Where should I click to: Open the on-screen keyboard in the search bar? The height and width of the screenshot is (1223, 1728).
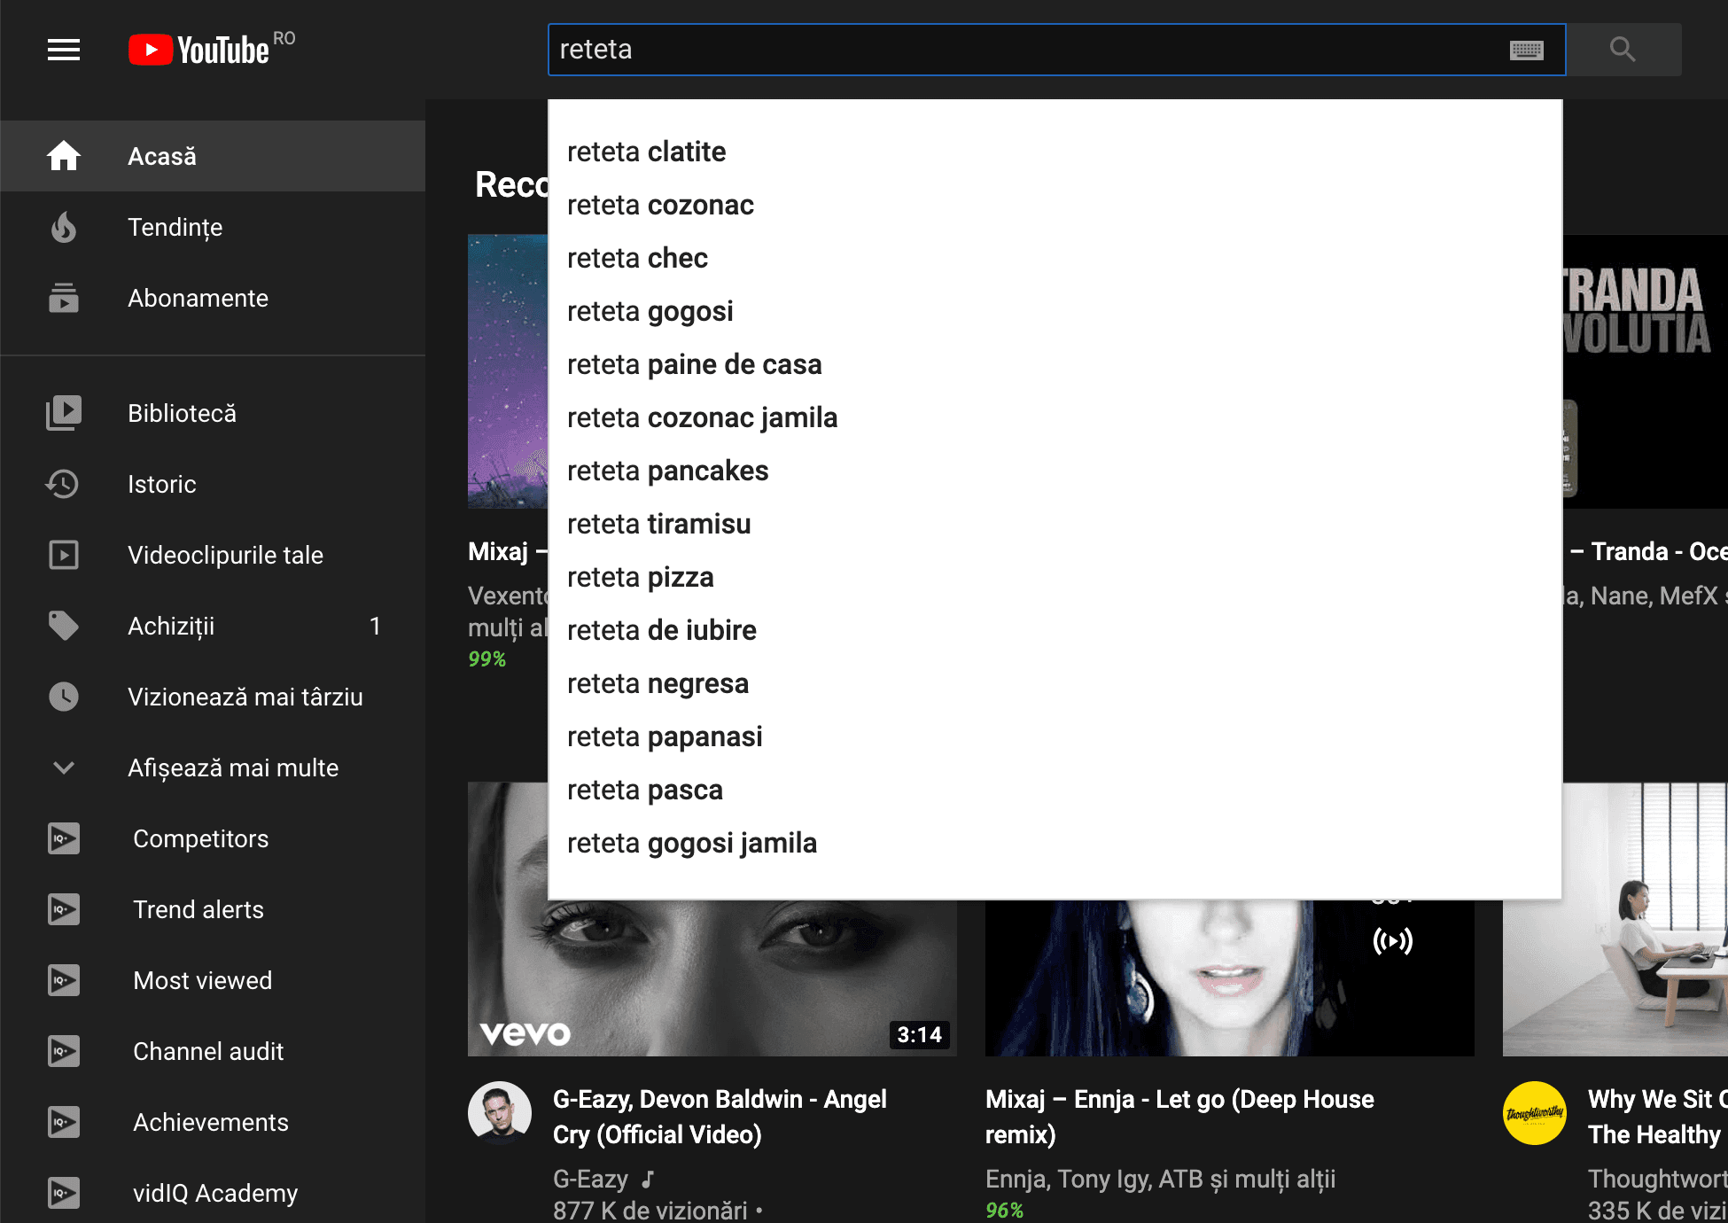tap(1527, 50)
